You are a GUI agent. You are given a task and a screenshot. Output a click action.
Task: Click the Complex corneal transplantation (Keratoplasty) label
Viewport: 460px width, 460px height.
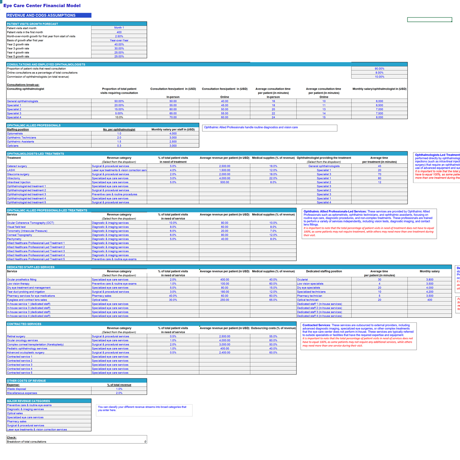click(x=35, y=344)
